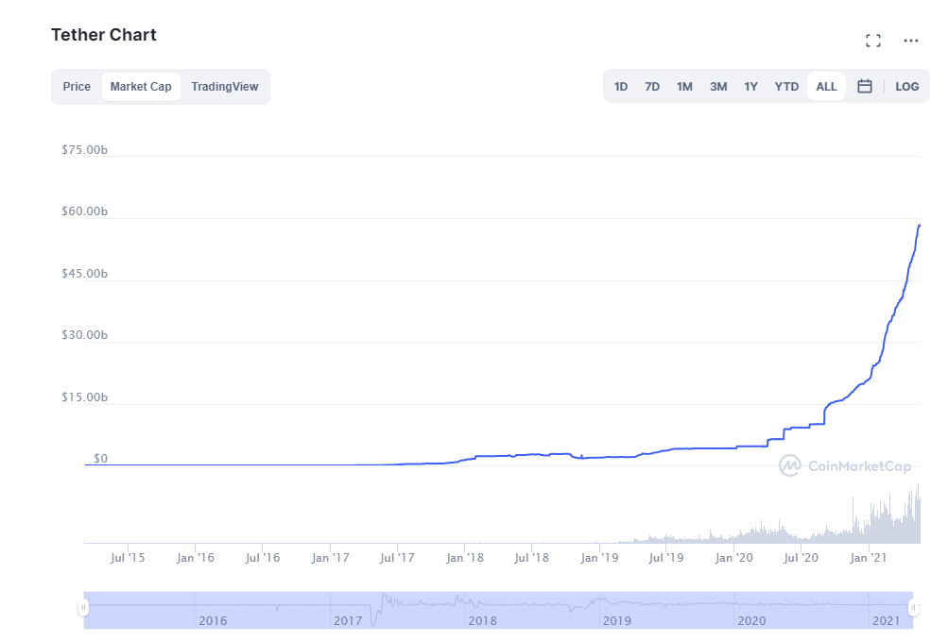Choose the 1M time range

pos(684,87)
